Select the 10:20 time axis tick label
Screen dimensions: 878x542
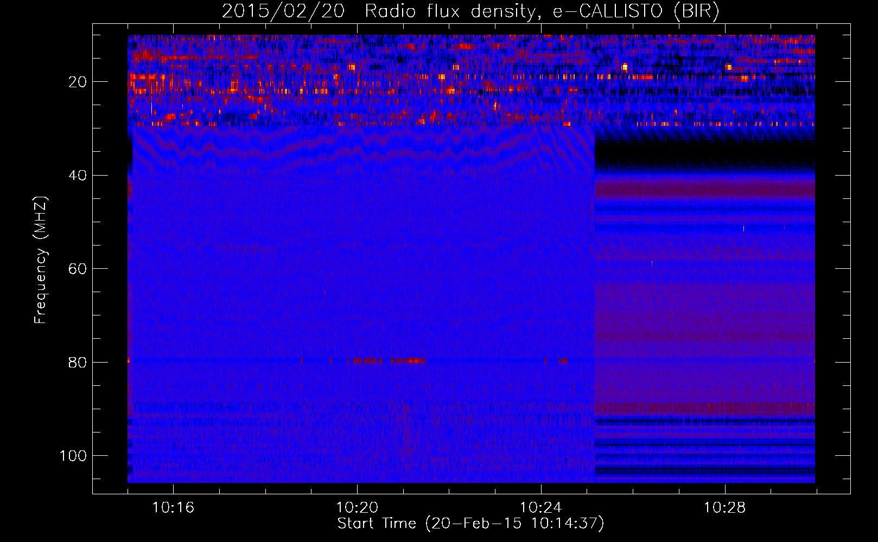click(357, 508)
